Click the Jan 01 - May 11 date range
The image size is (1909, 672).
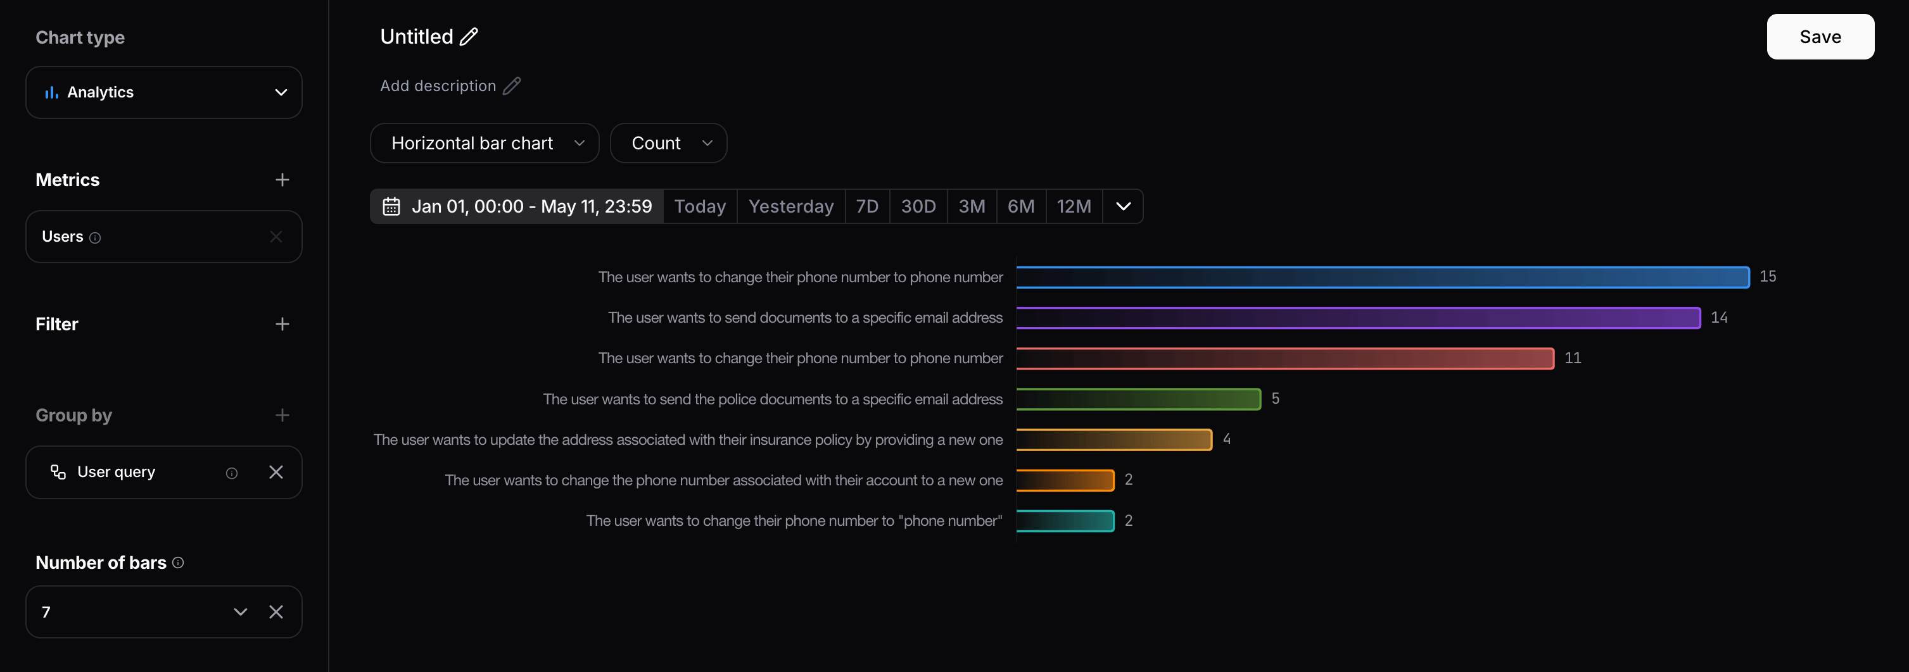(x=517, y=206)
